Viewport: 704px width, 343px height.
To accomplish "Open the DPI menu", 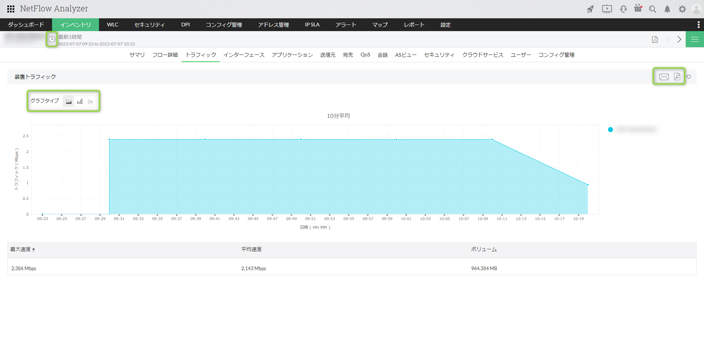I will (186, 25).
